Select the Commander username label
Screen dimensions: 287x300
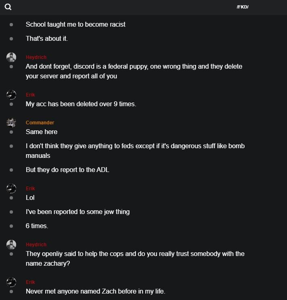40,123
